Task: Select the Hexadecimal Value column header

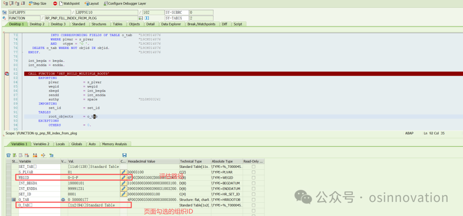Action: [153, 161]
